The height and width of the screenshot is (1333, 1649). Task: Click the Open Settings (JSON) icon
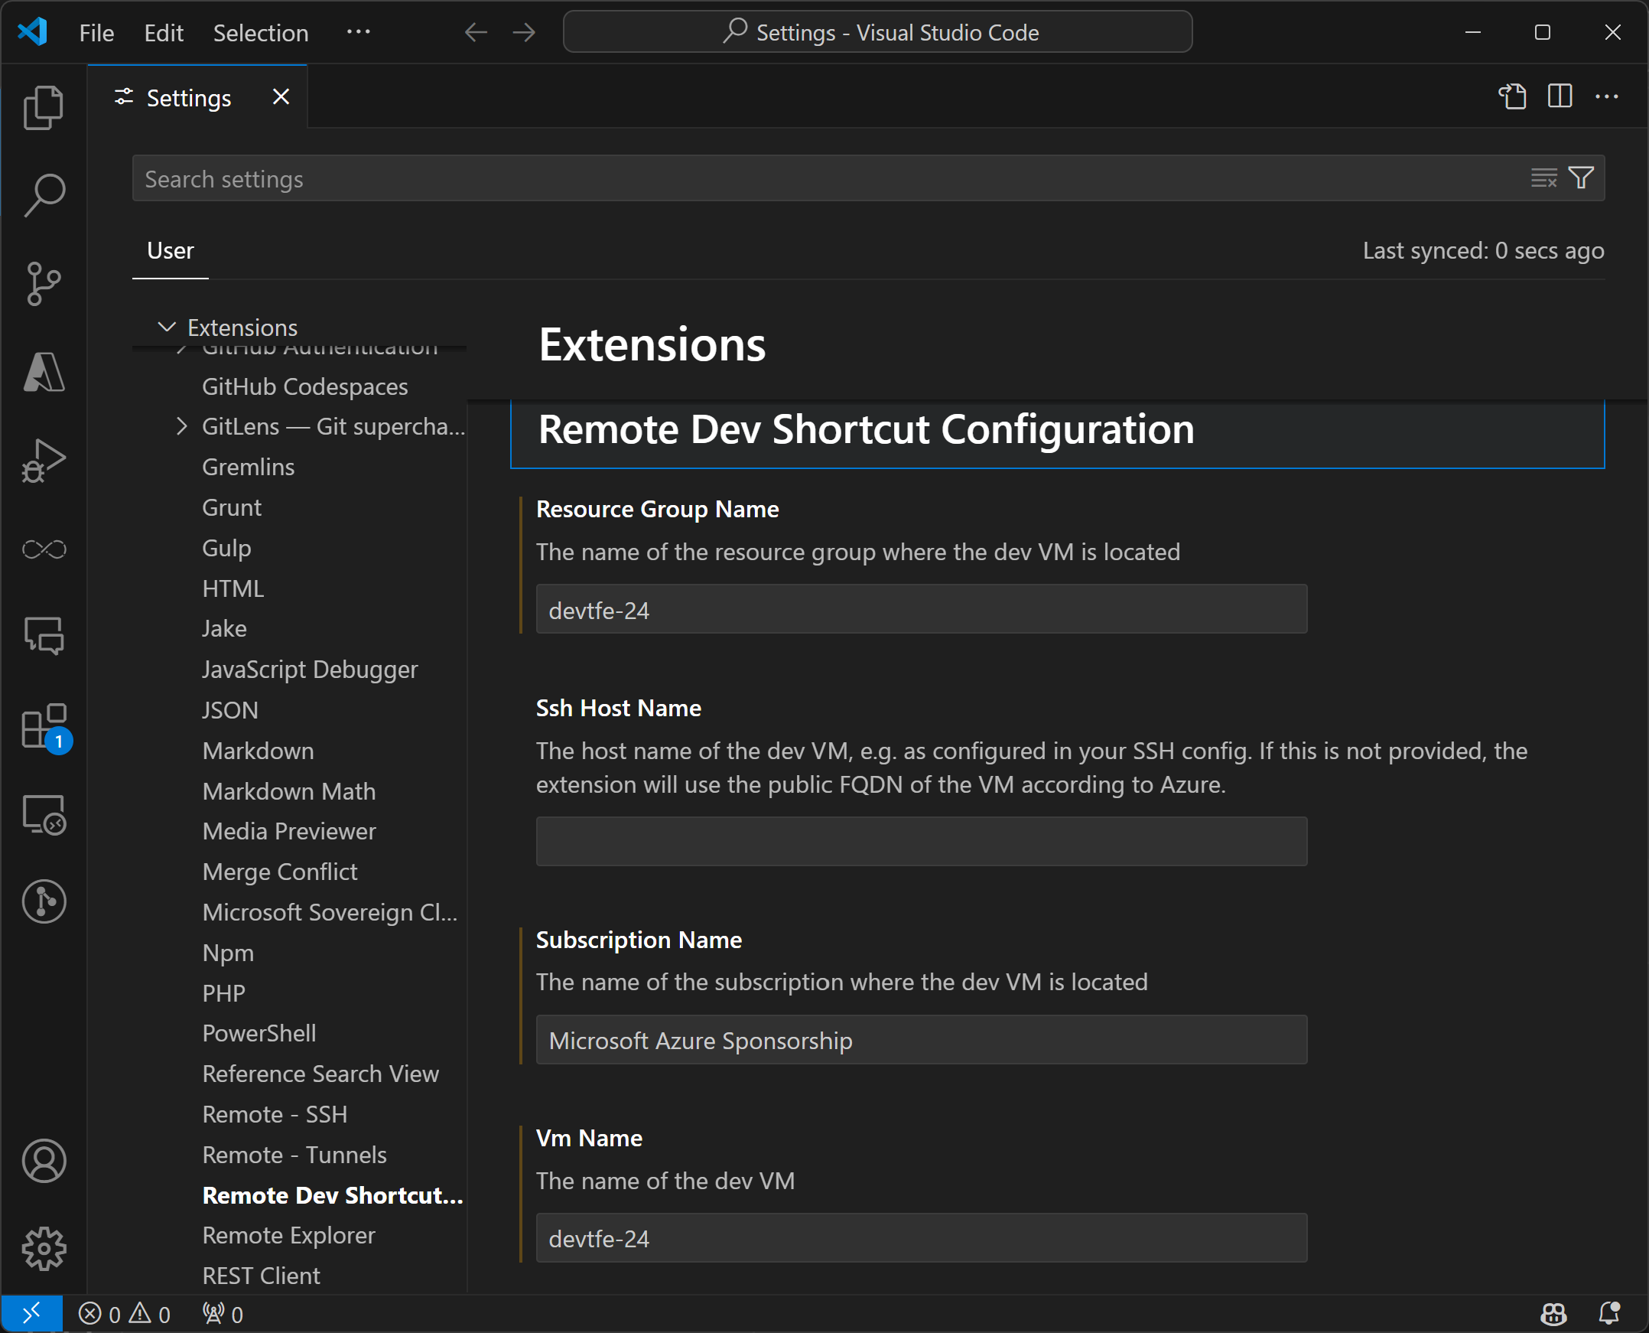point(1513,96)
